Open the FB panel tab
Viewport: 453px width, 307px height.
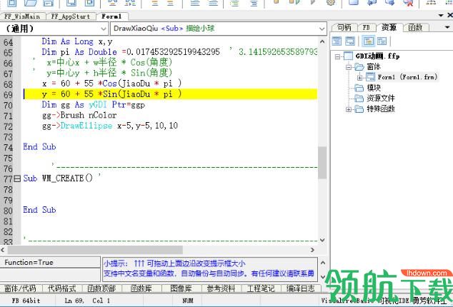[366, 27]
